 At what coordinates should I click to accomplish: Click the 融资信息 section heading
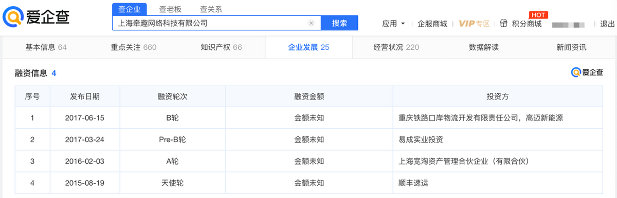[31, 73]
